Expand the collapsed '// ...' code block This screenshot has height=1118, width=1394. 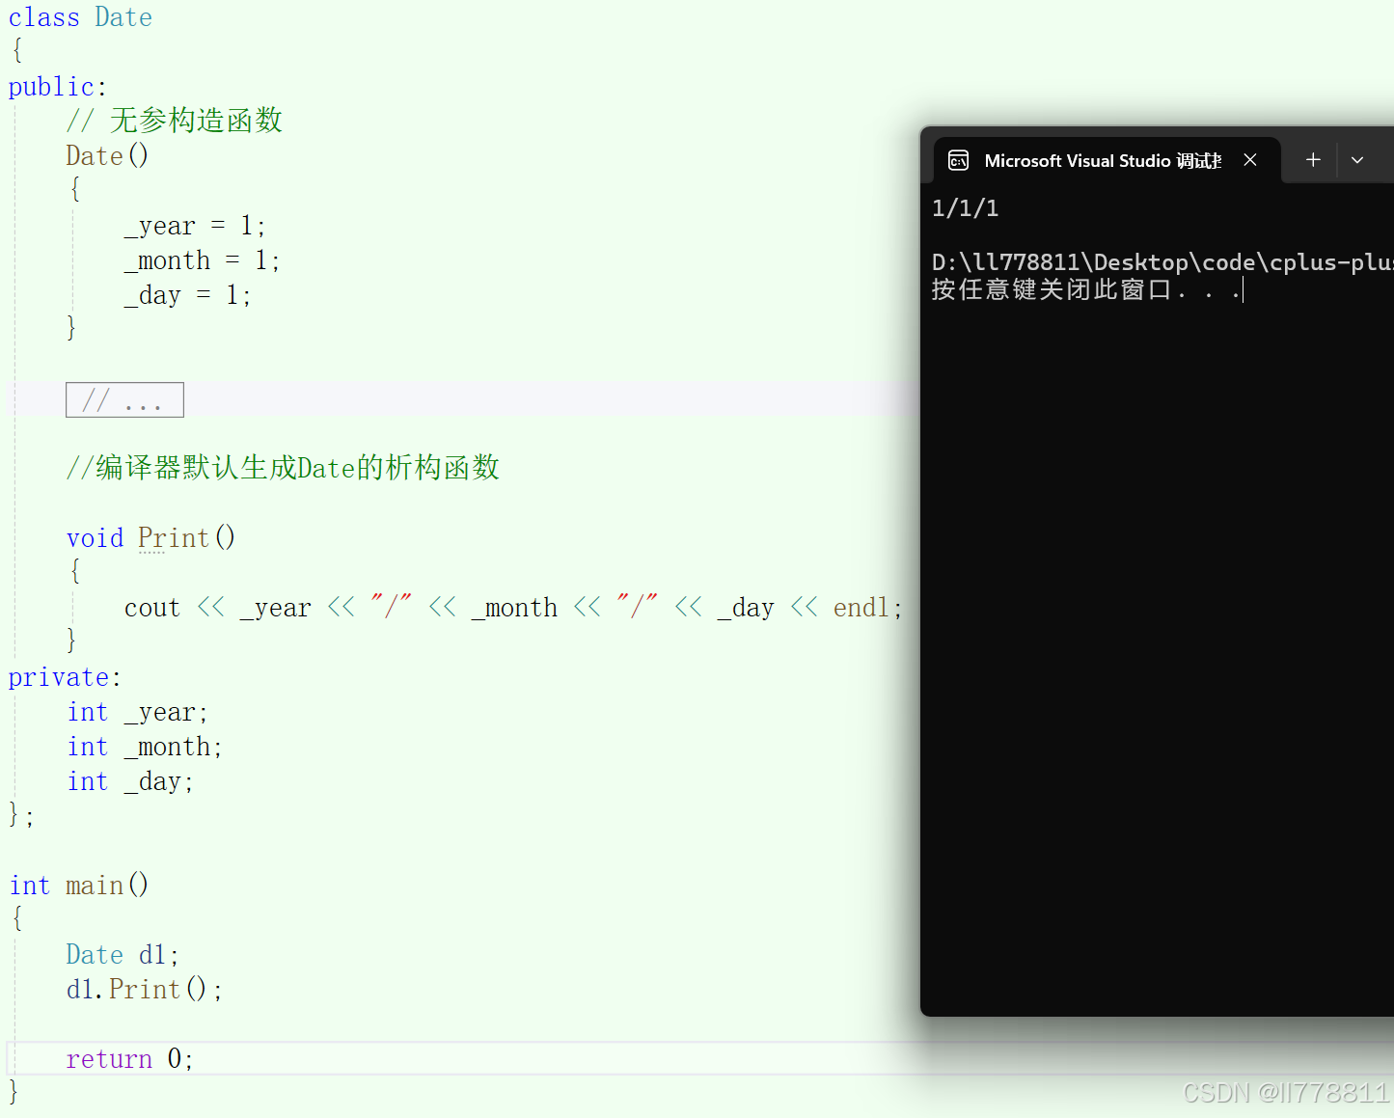124,400
